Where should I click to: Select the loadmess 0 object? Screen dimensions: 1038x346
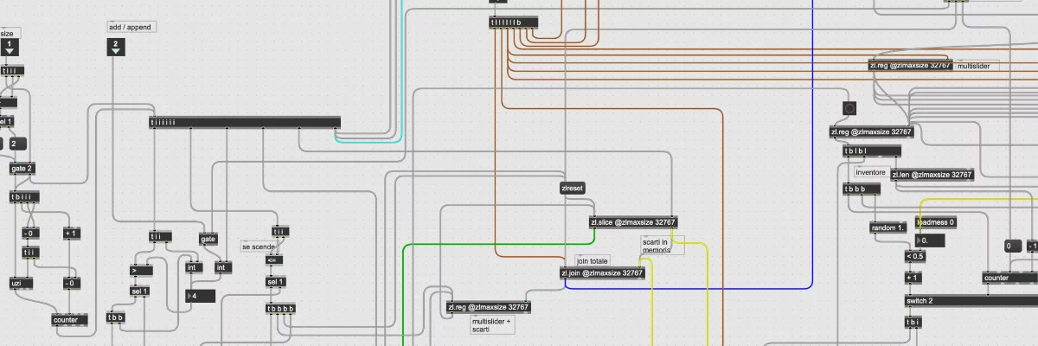pos(936,222)
